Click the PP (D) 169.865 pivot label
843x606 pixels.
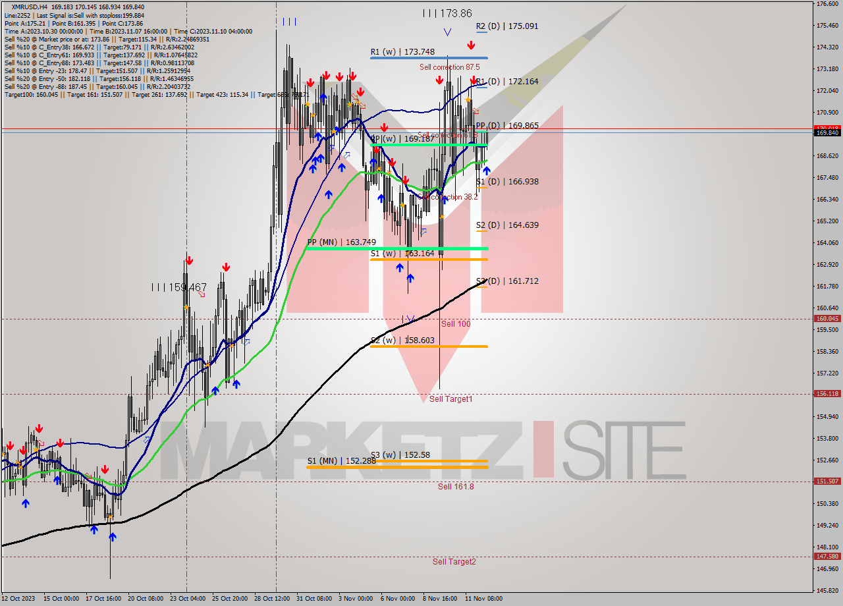[x=507, y=125]
